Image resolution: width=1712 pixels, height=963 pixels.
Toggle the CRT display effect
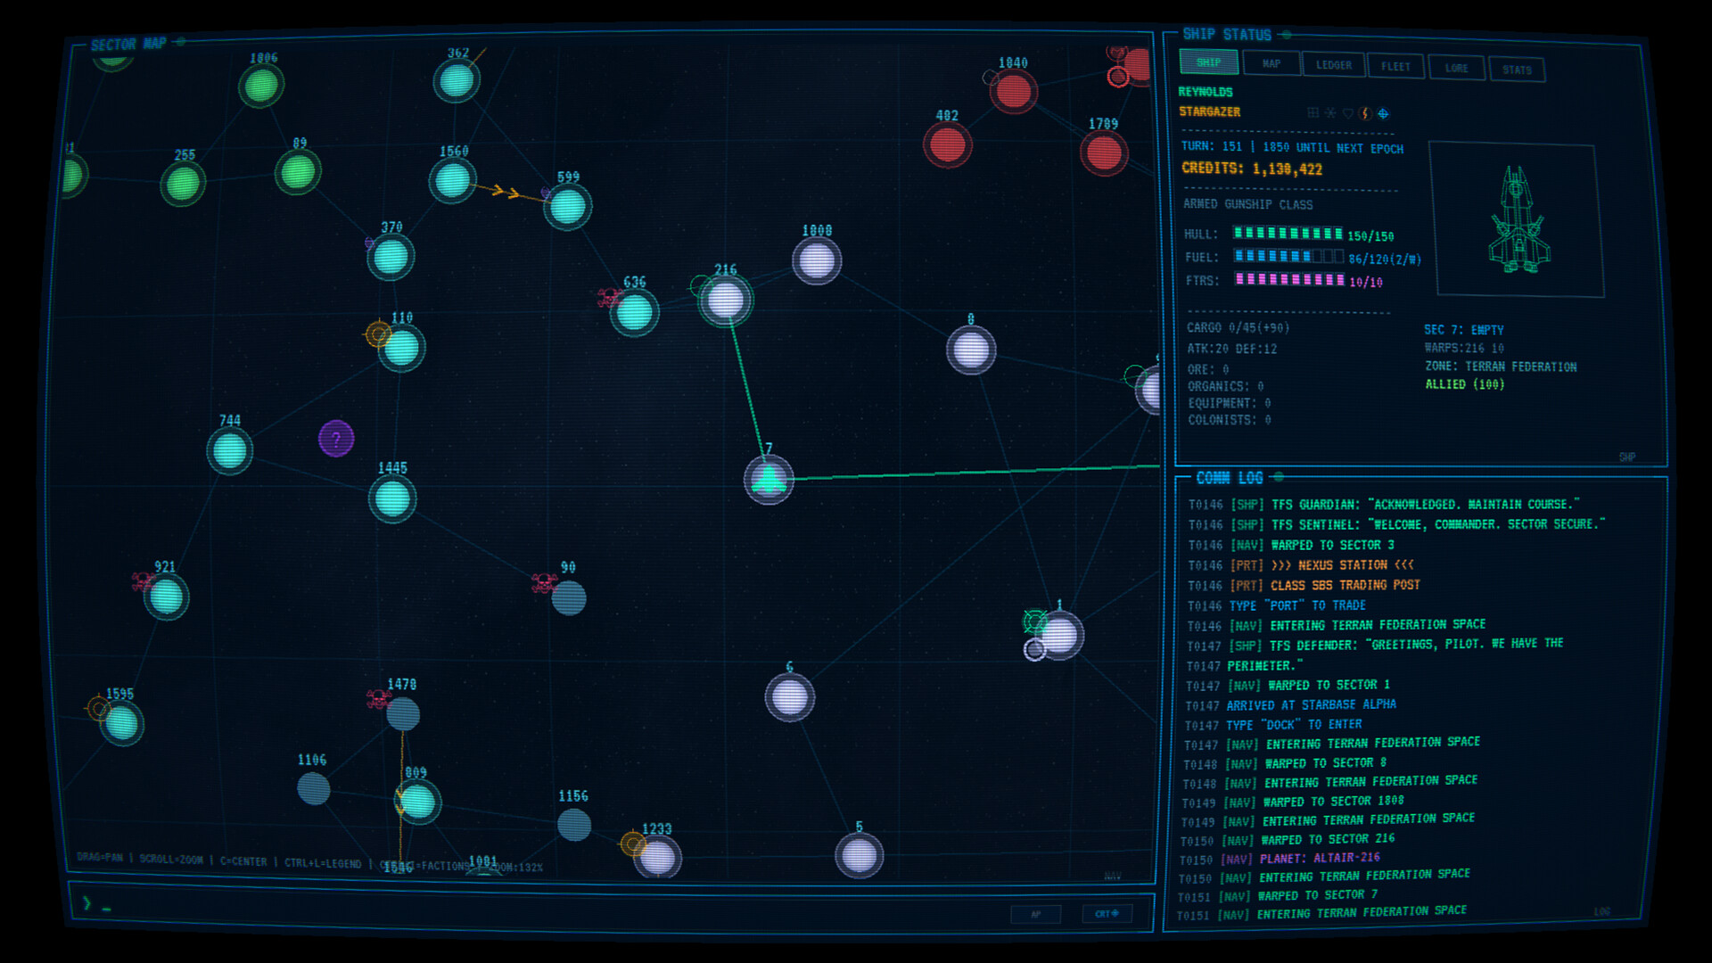pos(1106,913)
